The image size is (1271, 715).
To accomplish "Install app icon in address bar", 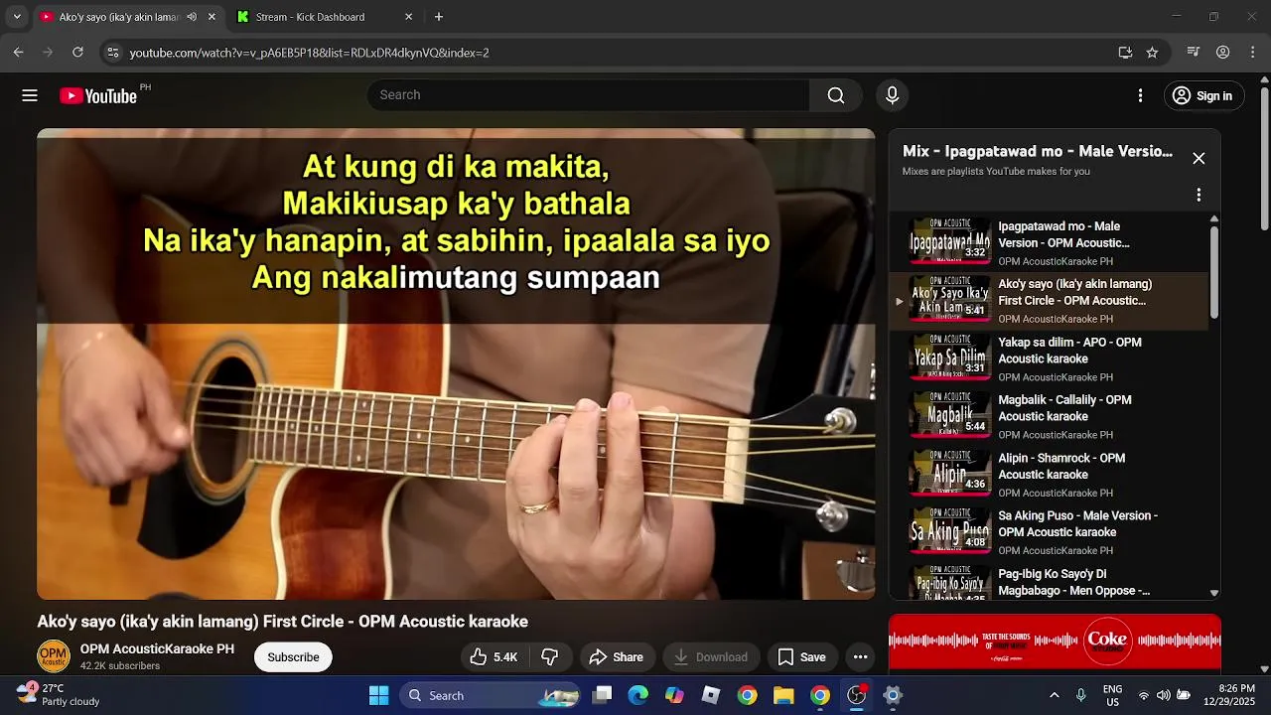I will (1125, 53).
